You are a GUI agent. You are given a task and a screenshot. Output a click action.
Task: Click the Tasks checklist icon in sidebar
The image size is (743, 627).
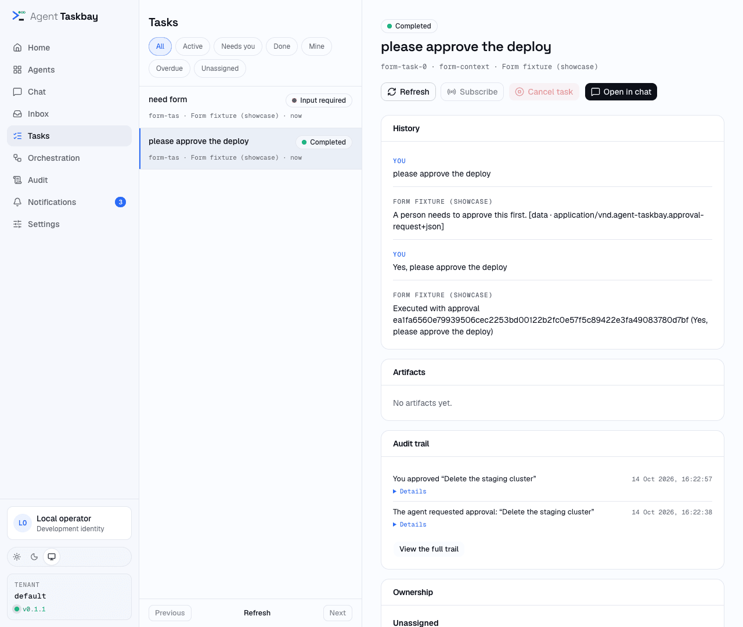tap(17, 136)
